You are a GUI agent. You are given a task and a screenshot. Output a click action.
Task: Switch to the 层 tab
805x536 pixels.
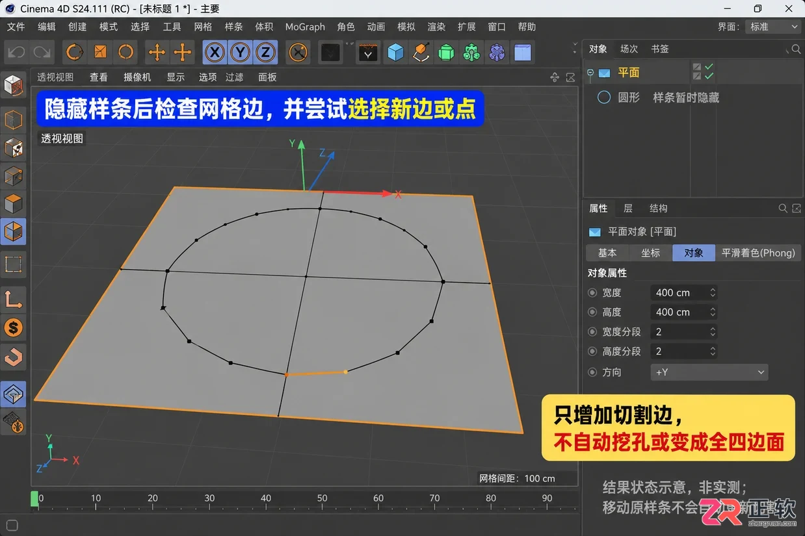[627, 209]
